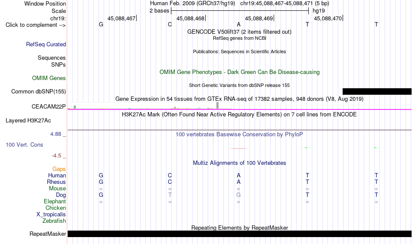Click the RepeatMasker track label
The width and height of the screenshot is (412, 244).
point(48,234)
